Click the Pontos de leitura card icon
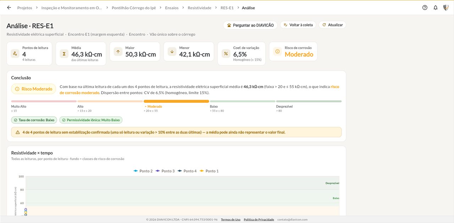 (x=15, y=54)
